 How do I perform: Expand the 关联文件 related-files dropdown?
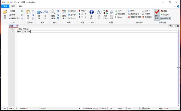click(x=105, y=17)
